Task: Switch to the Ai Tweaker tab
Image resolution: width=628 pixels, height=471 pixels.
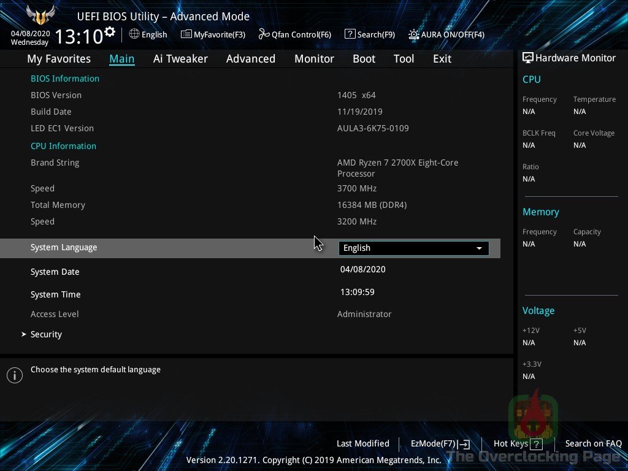Action: point(180,59)
